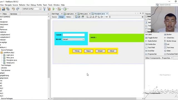178x100 pixels.
Task: Open Debug Project dropdown arrow
Action: [62, 9]
